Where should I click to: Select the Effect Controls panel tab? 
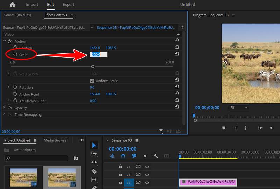[56, 15]
